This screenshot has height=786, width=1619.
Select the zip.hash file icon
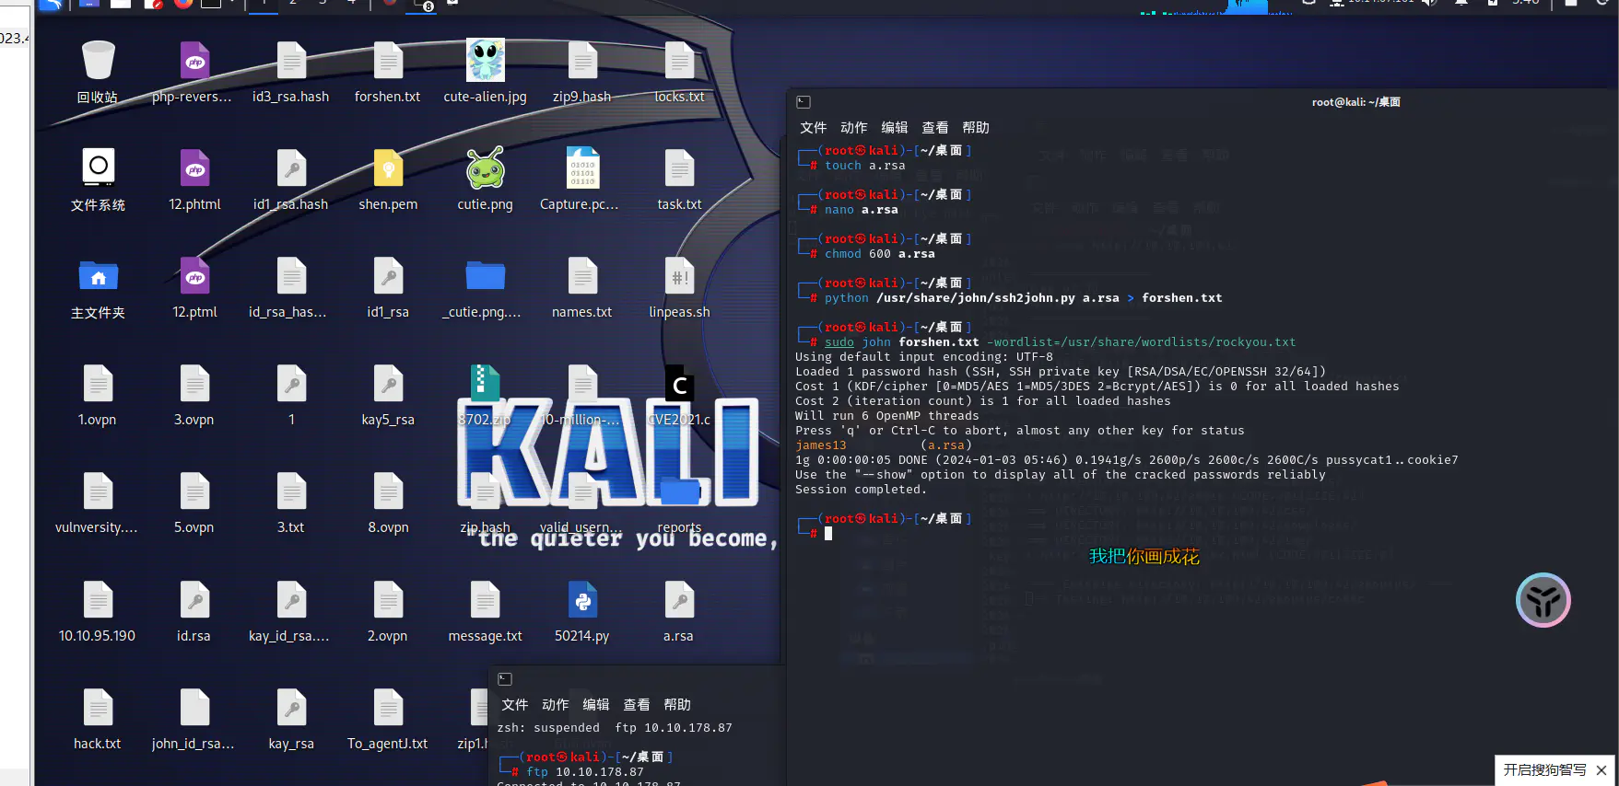485,491
